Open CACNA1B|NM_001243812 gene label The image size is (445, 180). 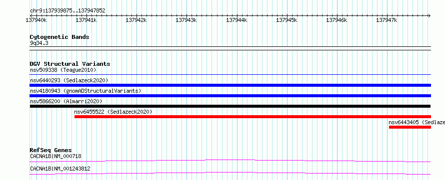tap(60, 169)
